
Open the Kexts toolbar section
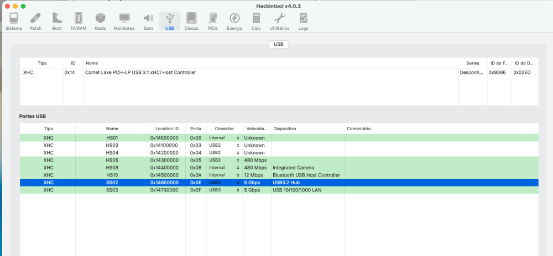coord(100,21)
